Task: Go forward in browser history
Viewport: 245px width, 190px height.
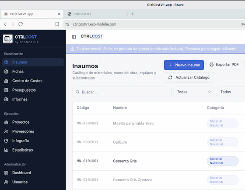Action: (13, 24)
